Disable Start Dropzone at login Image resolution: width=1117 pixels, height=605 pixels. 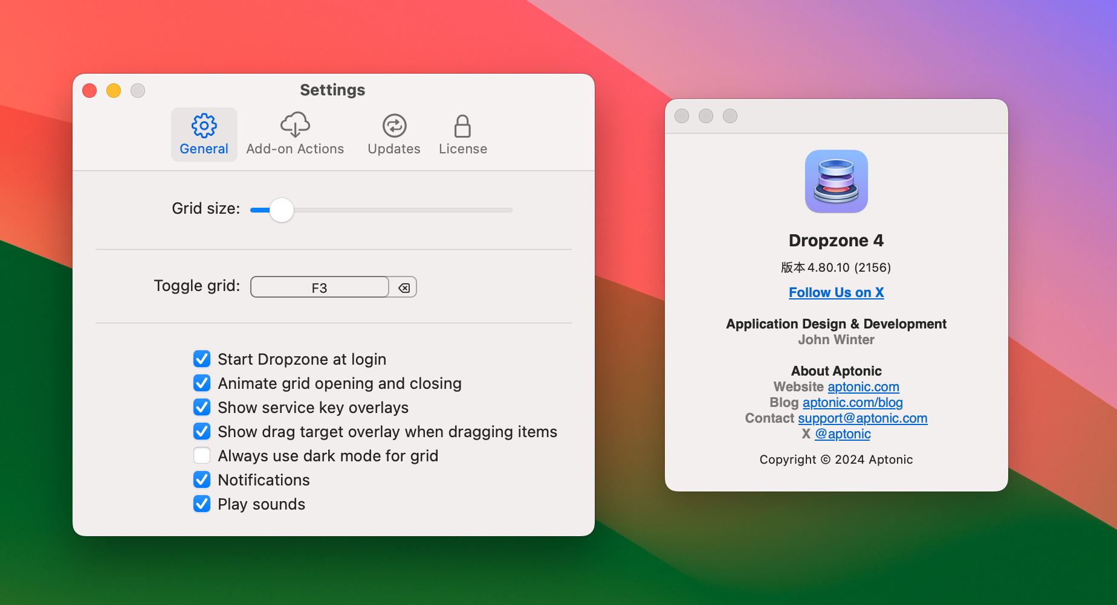202,359
